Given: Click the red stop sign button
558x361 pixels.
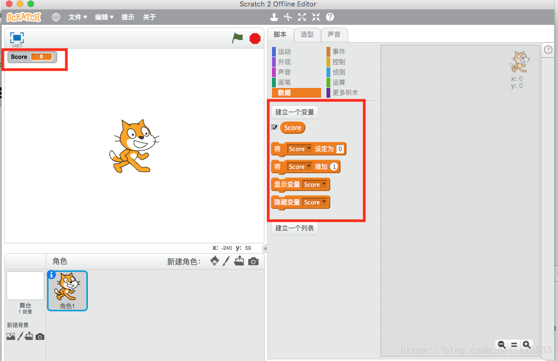Looking at the screenshot, I should point(255,38).
